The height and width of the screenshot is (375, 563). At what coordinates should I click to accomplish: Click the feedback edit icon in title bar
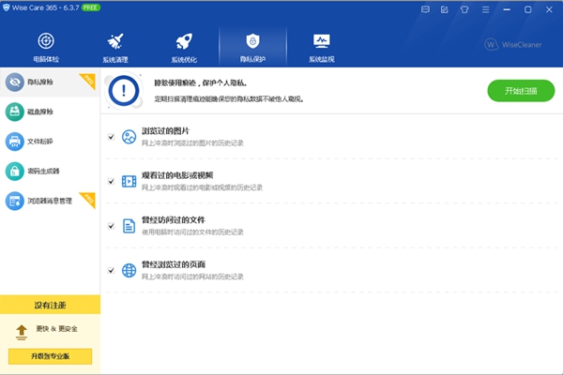(x=447, y=7)
